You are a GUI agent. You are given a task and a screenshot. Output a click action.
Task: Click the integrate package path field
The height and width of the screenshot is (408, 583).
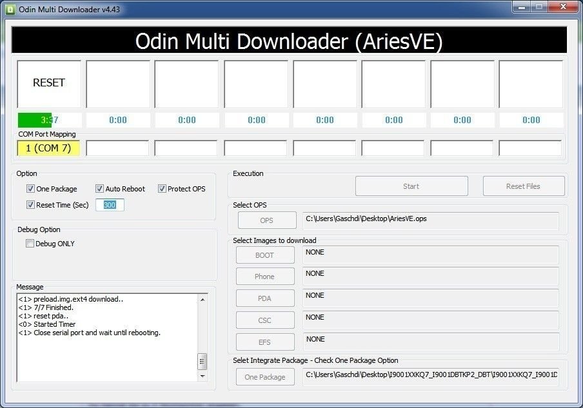tap(431, 377)
